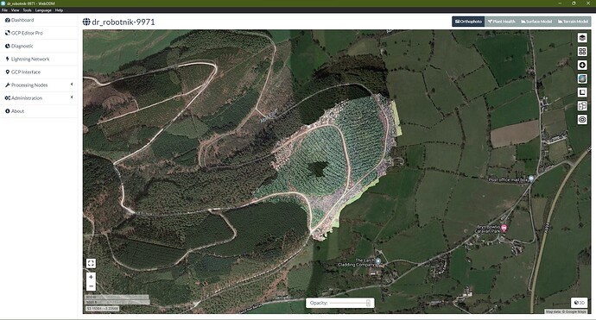Open the Diagnostic page
Image resolution: width=596 pixels, height=320 pixels.
38,46
